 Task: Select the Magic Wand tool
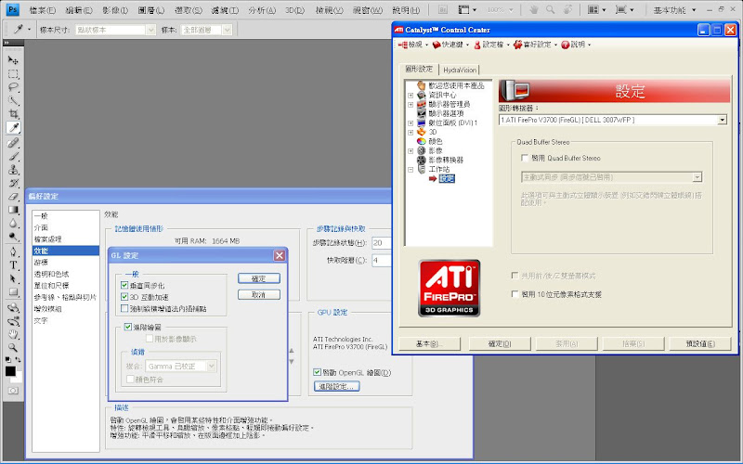13,101
